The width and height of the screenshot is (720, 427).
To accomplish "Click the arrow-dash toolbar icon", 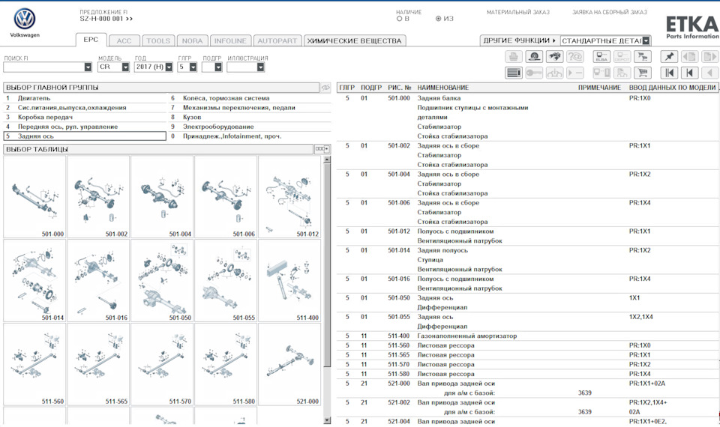I will pos(575,73).
